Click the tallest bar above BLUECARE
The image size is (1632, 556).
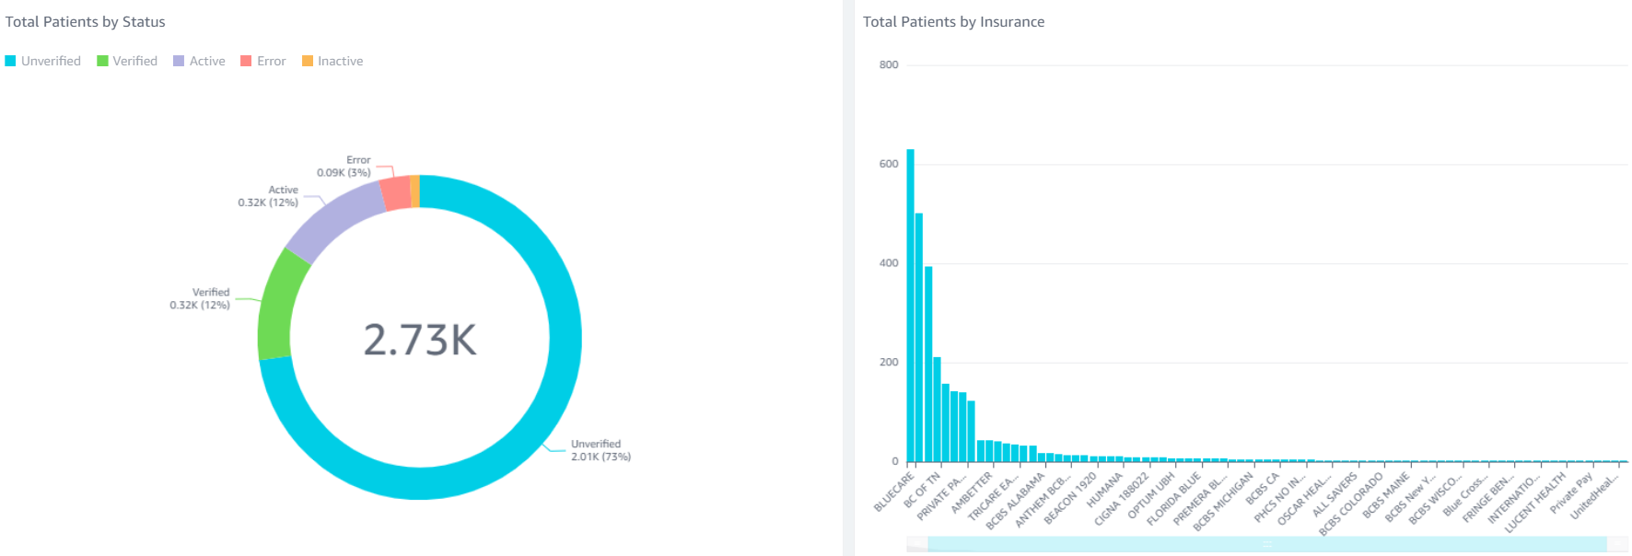point(910,304)
